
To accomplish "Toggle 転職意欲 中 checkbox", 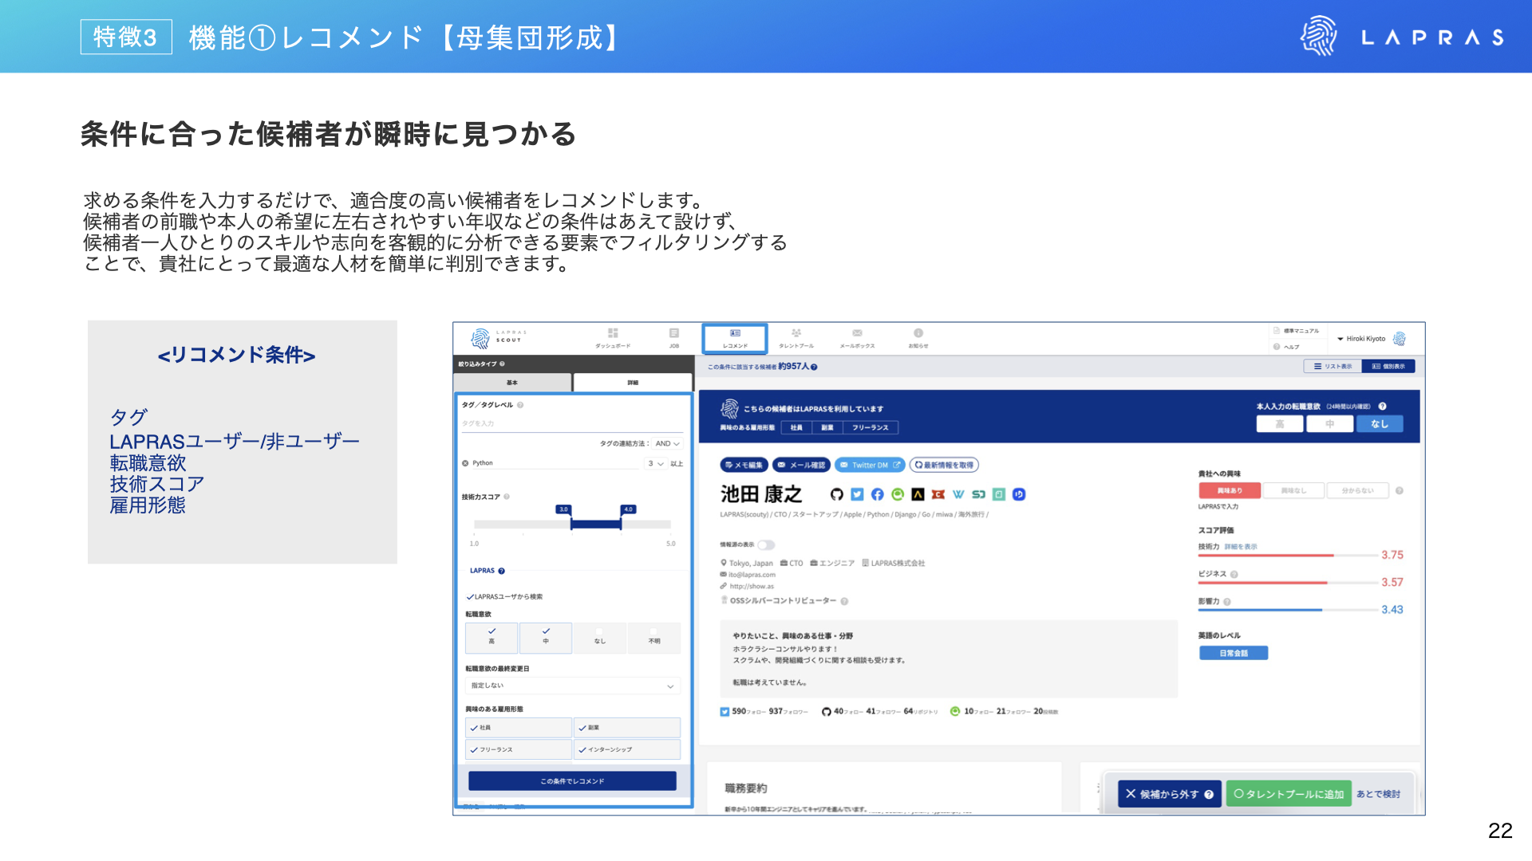I will click(546, 637).
